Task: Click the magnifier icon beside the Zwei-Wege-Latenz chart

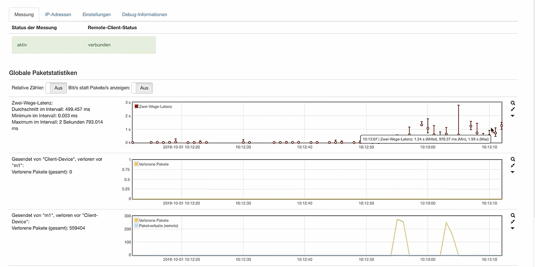Action: point(513,103)
